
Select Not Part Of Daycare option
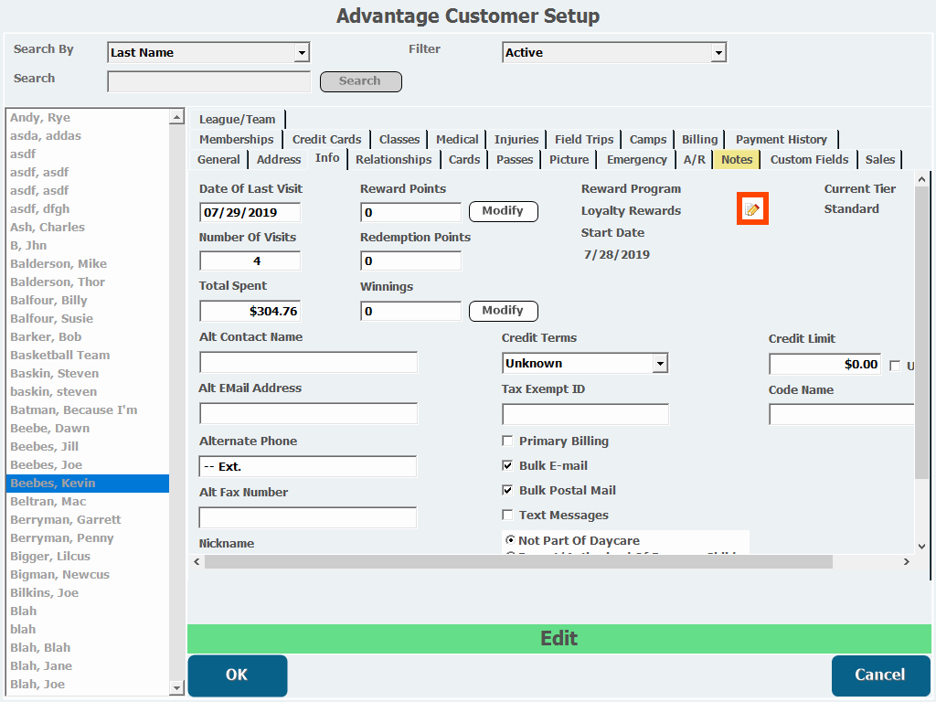coord(510,541)
